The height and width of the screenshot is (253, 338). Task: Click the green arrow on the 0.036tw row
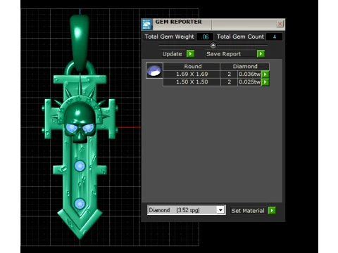[x=265, y=74]
